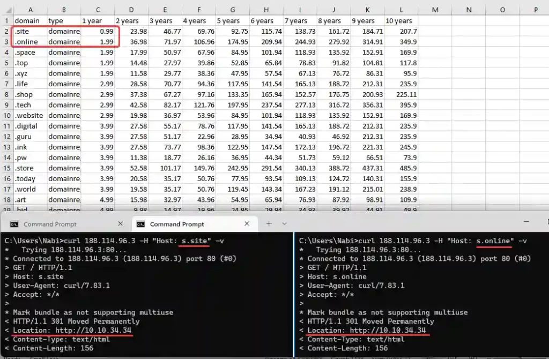Select row 12 header
This screenshot has width=549, height=359.
coord(6,137)
